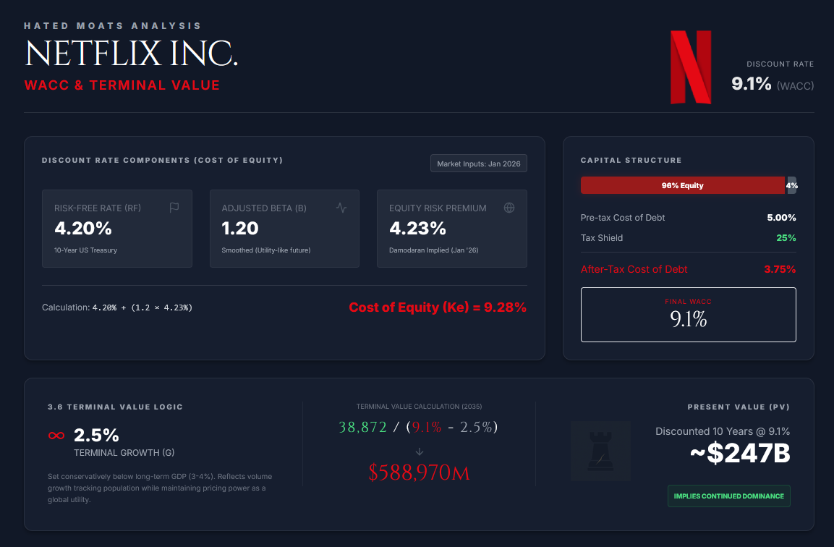Click the gray 4% debt bar segment
The width and height of the screenshot is (834, 547).
pyautogui.click(x=791, y=185)
